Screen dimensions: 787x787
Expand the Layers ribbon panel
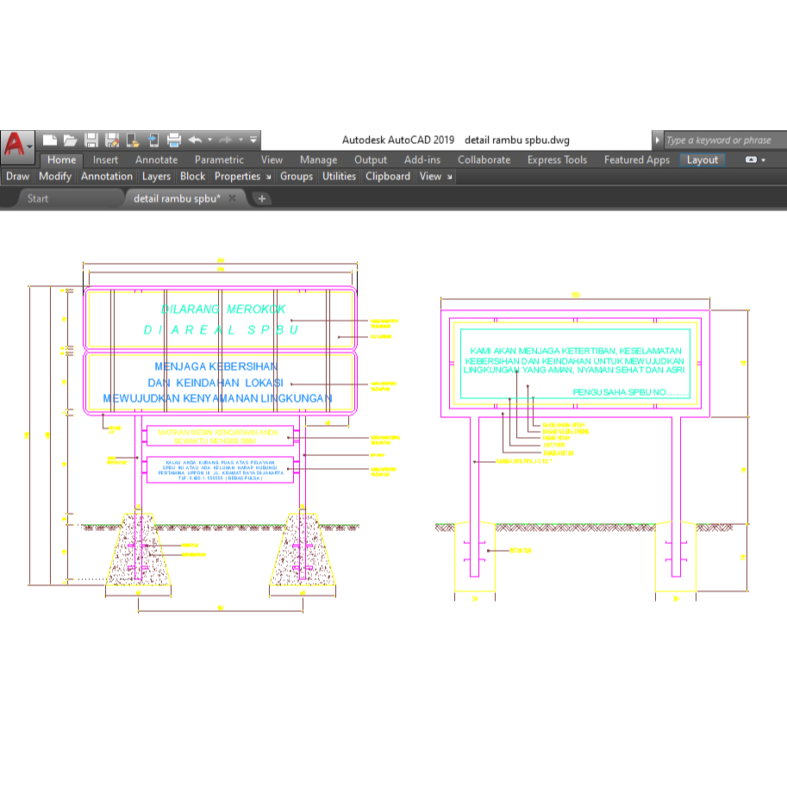point(156,177)
